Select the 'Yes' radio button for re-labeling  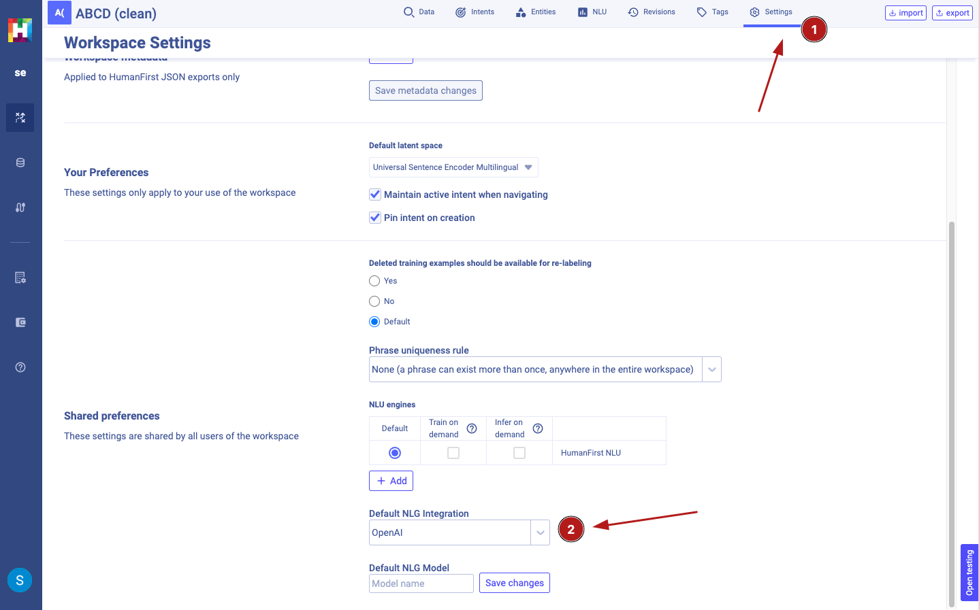374,281
